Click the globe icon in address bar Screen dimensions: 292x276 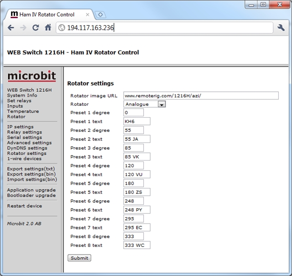(x=62, y=28)
